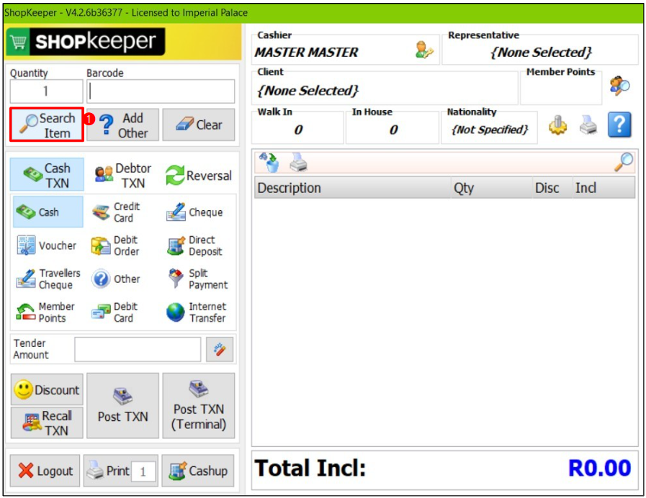The height and width of the screenshot is (498, 646).
Task: Click the wand icon beside Tender Amount
Action: coord(220,350)
